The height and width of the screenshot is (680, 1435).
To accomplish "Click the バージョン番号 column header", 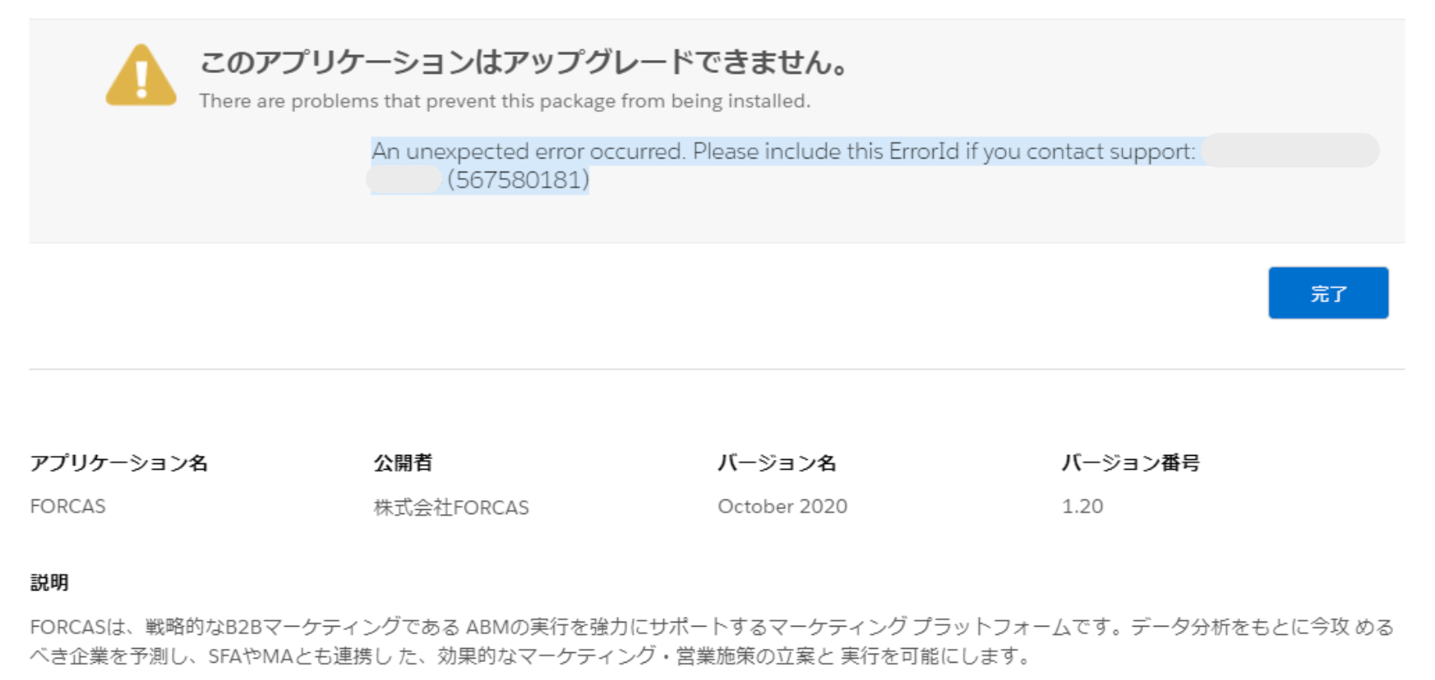I will point(1133,462).
